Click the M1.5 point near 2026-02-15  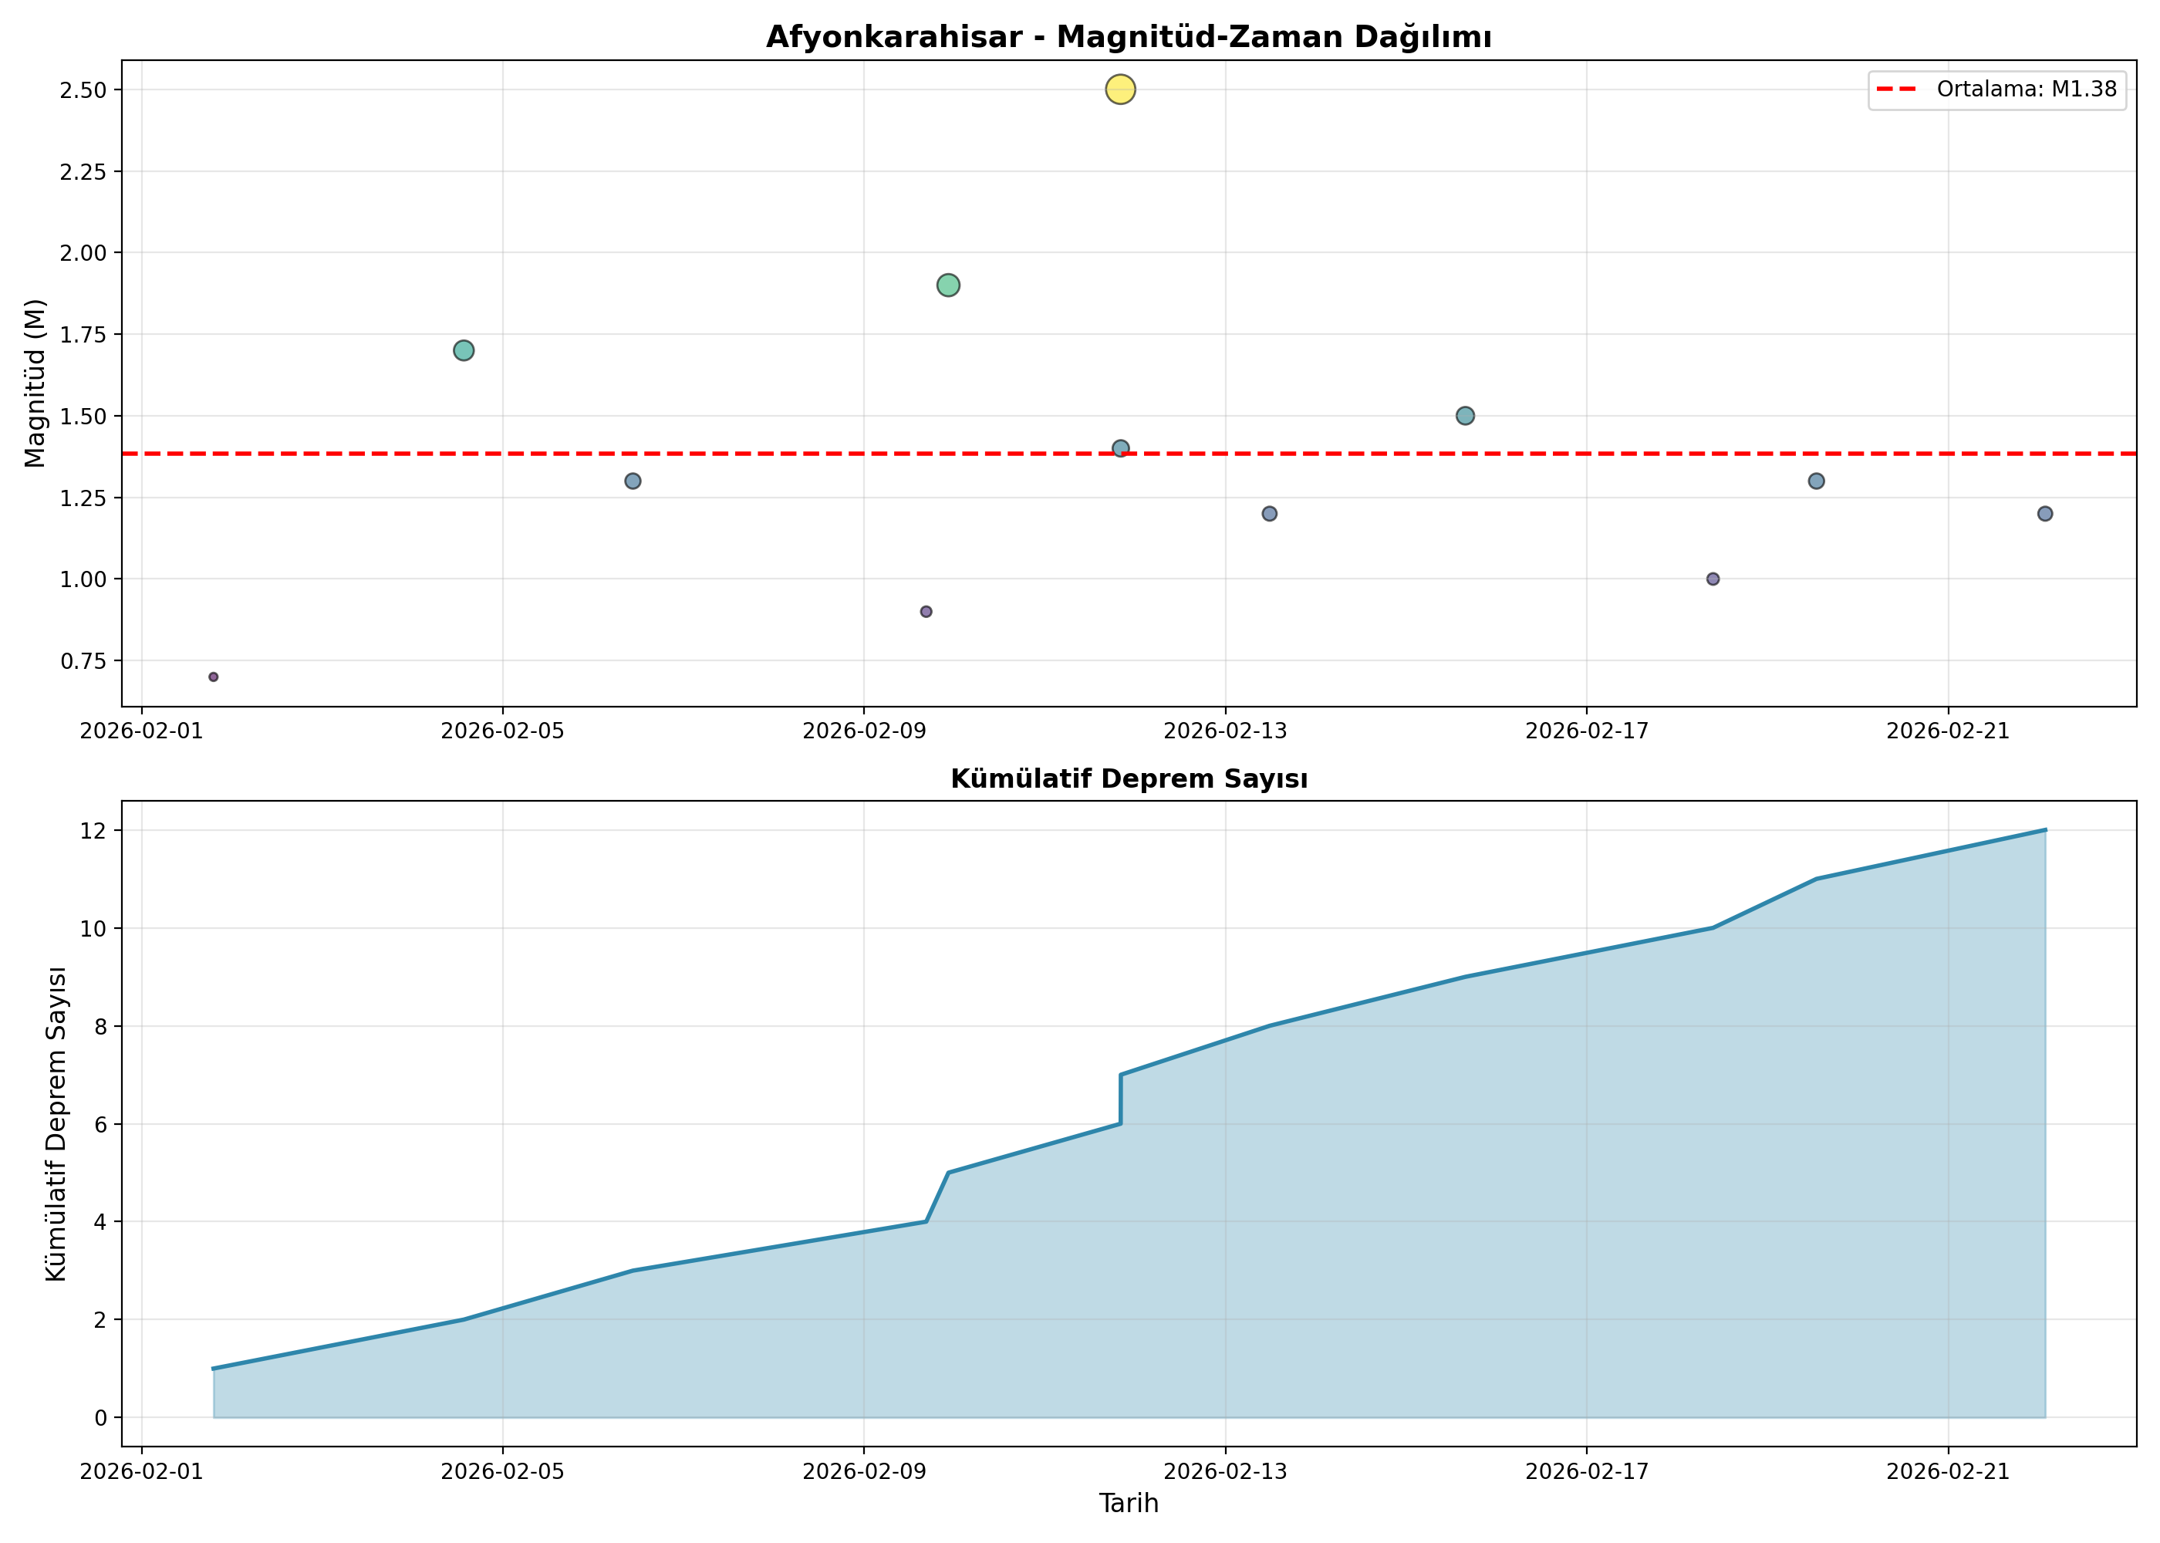click(x=1466, y=416)
